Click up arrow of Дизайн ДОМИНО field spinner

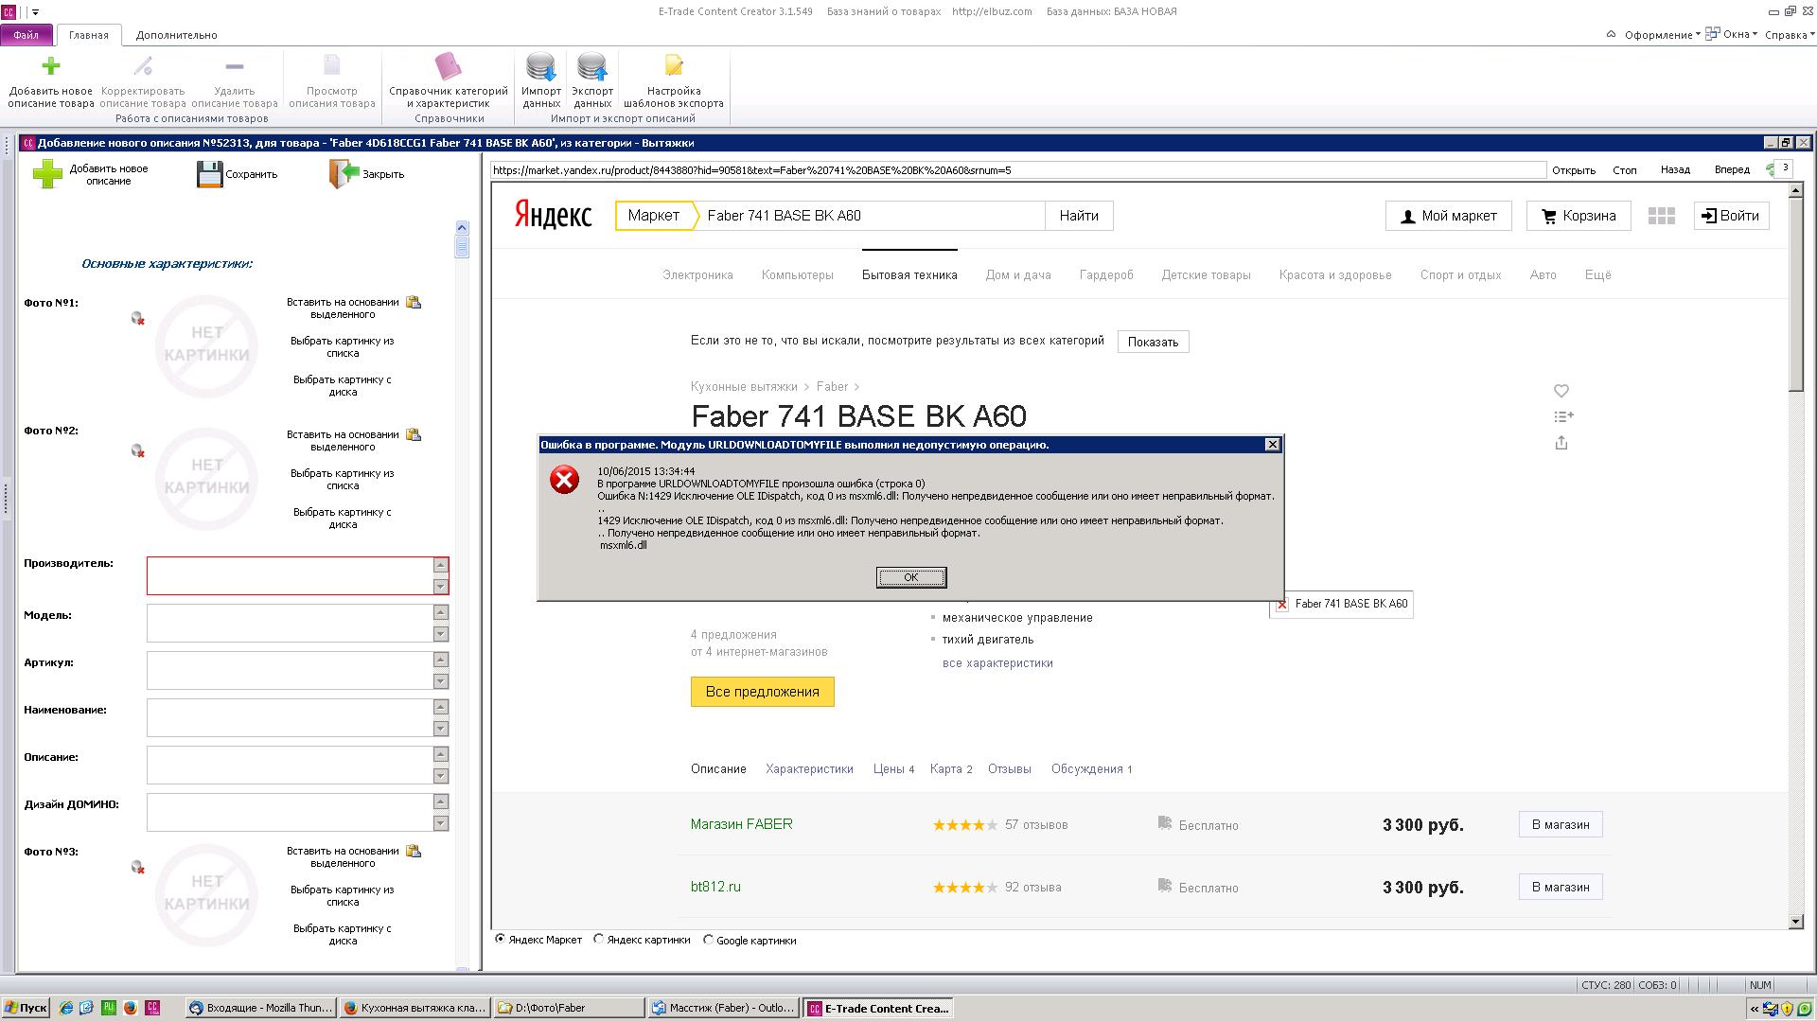[x=440, y=802]
